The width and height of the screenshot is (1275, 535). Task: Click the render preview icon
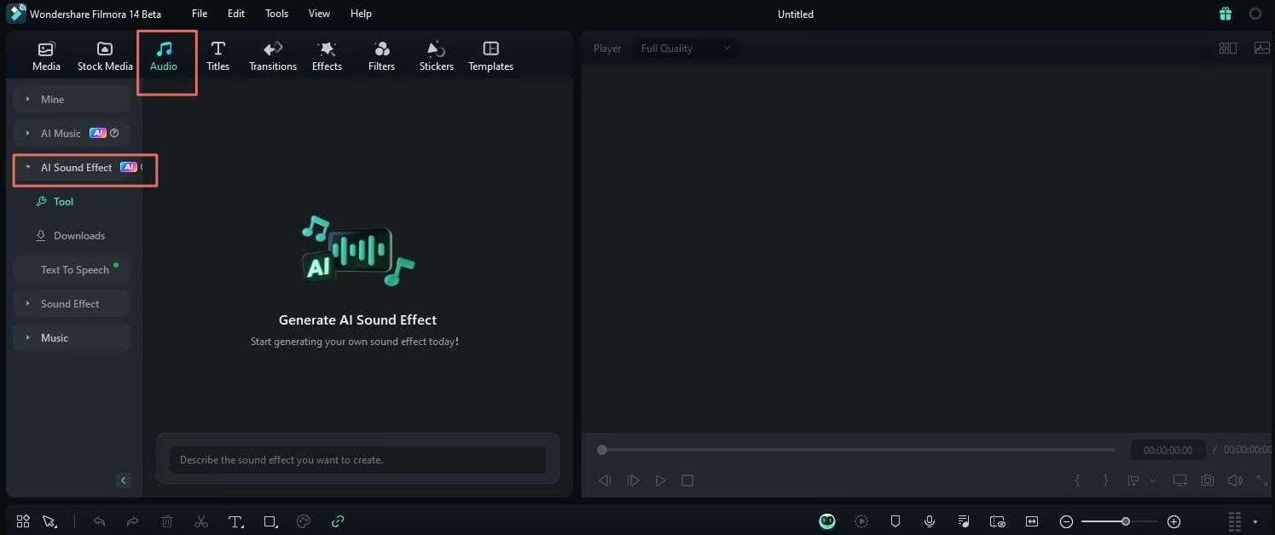(861, 521)
